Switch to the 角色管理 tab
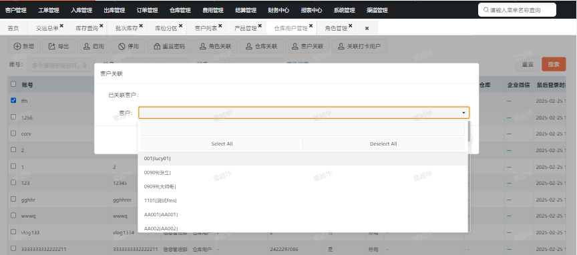The width and height of the screenshot is (577, 255). pos(337,28)
